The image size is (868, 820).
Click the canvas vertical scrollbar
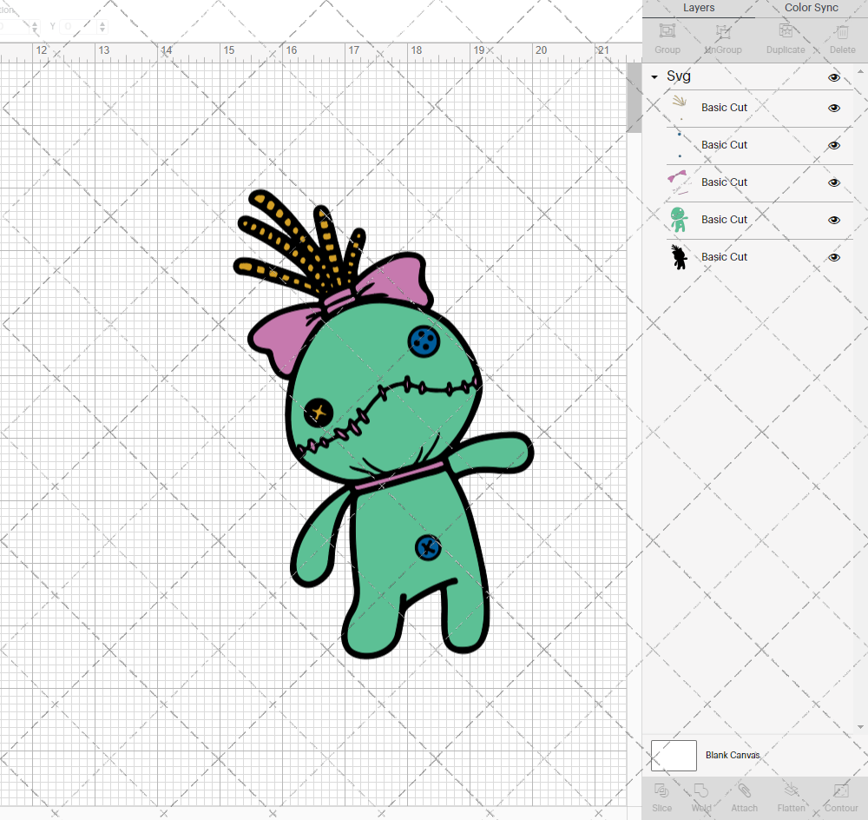[635, 104]
